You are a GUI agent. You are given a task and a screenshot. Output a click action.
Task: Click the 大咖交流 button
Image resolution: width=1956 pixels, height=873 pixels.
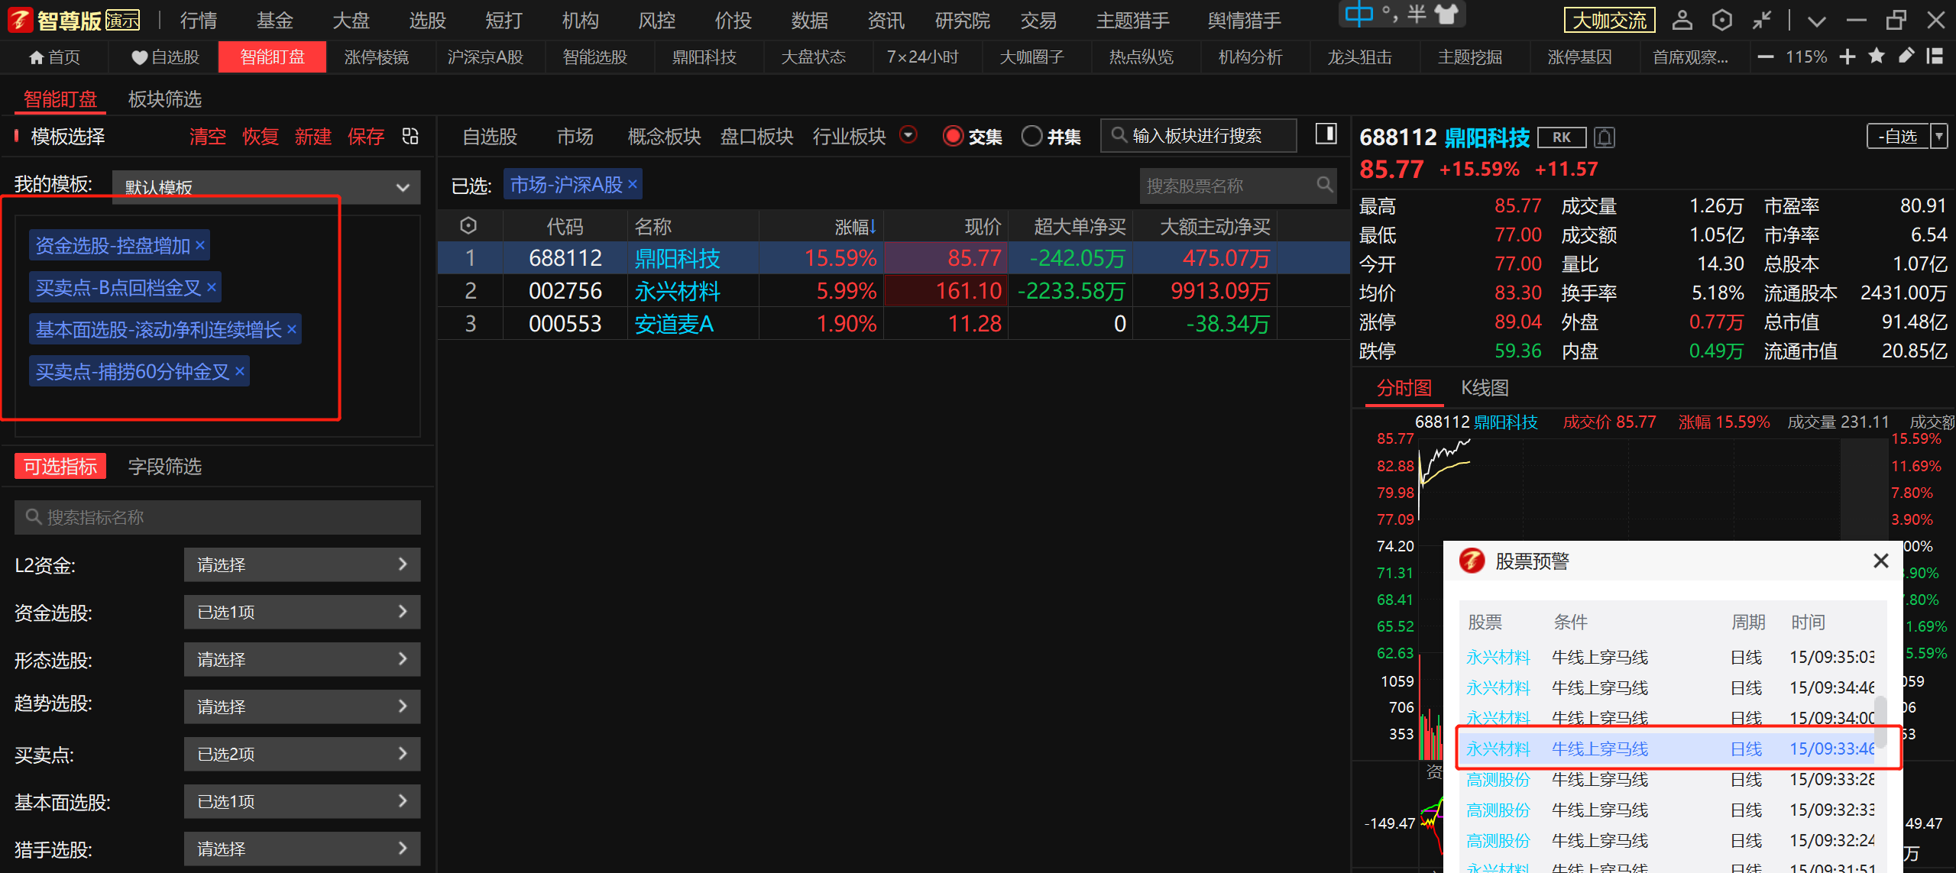pos(1609,21)
